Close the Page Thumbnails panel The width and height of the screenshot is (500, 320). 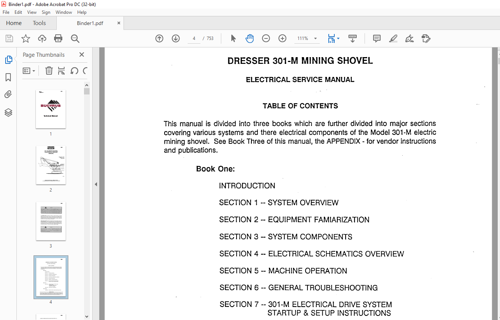pos(82,55)
